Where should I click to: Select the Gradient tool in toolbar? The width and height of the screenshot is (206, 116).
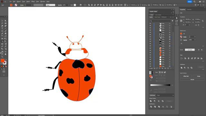coord(5,44)
